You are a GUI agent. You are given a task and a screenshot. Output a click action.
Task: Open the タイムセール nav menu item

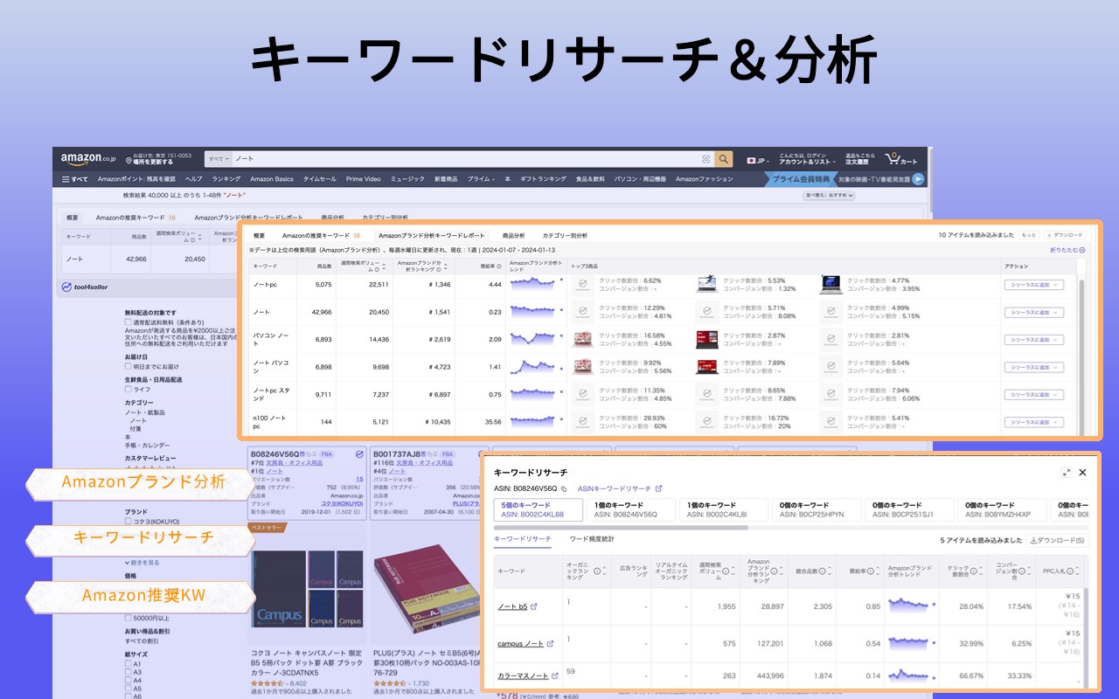pyautogui.click(x=319, y=179)
